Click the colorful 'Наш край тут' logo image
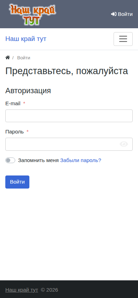 click(x=32, y=15)
